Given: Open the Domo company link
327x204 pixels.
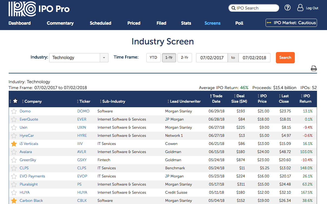Looking at the screenshot, I should coord(25,111).
